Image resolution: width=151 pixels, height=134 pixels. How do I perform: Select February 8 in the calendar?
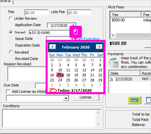click(x=100, y=65)
